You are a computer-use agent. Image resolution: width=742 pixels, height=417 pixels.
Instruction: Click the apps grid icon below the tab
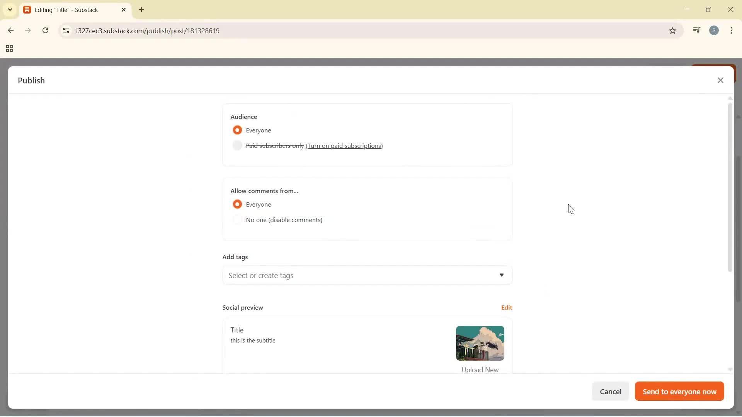click(9, 49)
